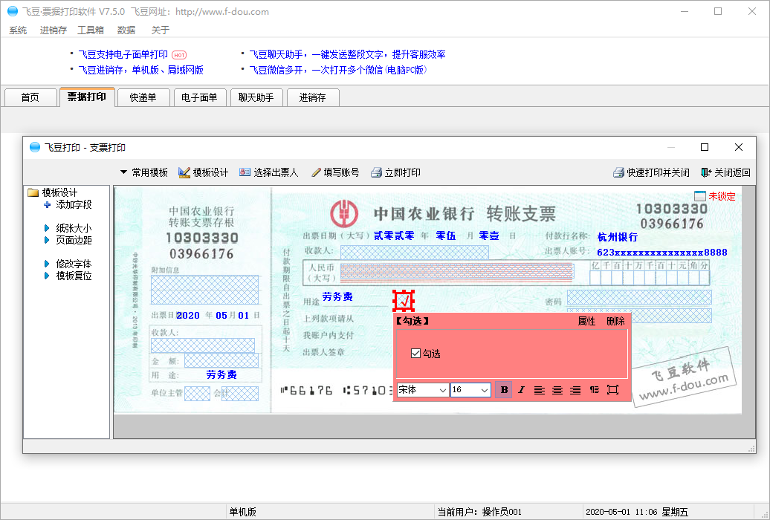Align text right in the field popup
The height and width of the screenshot is (520, 770).
[575, 390]
